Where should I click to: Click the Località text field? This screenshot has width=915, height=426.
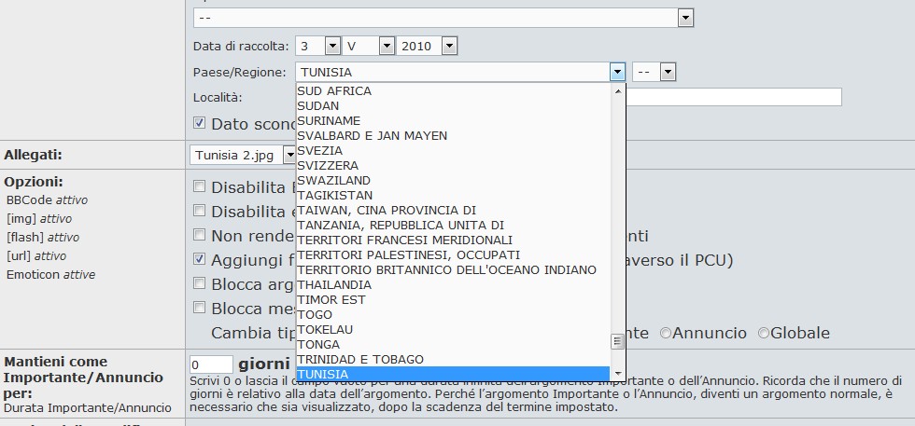(733, 97)
